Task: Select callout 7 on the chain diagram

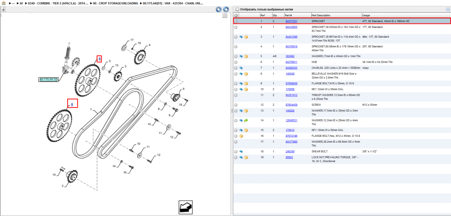Action: point(91,110)
